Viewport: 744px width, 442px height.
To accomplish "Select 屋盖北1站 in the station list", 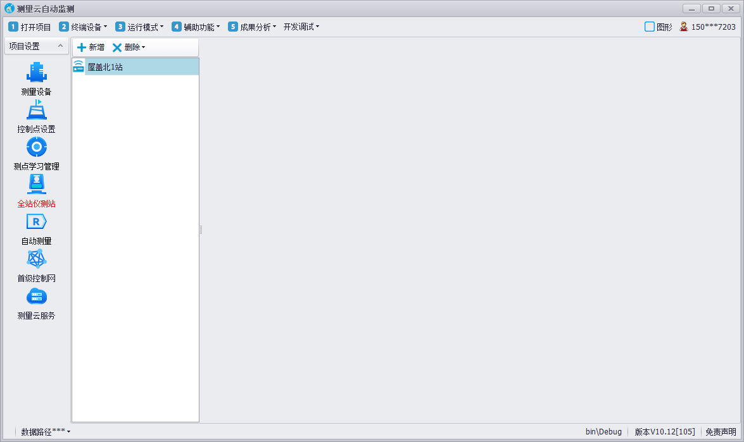I will 105,67.
